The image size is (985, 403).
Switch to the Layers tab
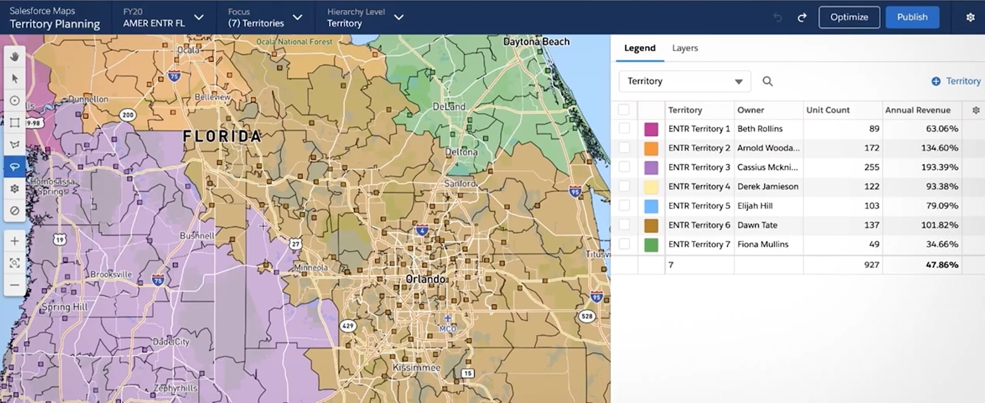pos(685,48)
